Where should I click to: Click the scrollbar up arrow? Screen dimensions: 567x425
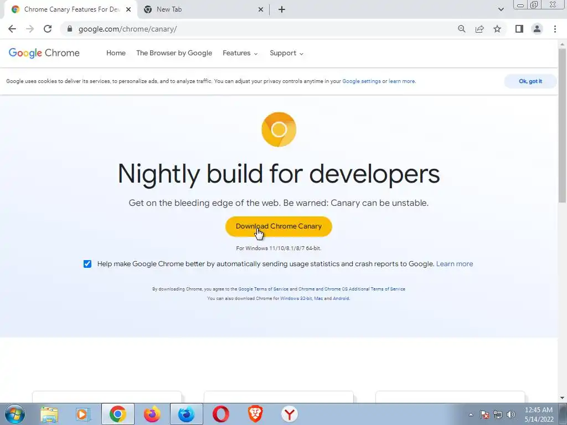563,44
